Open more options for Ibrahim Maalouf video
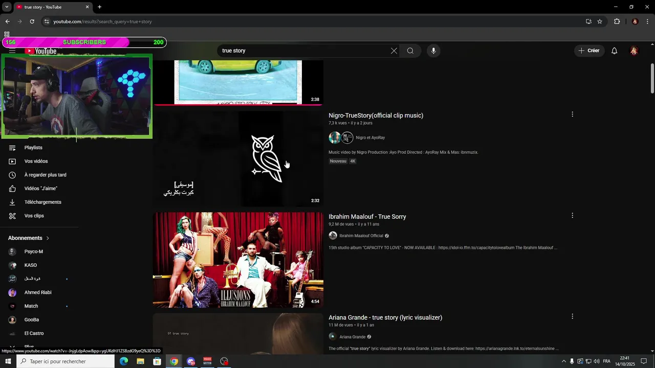The height and width of the screenshot is (368, 655). [572, 216]
